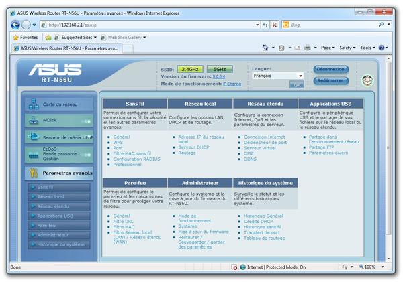Click the Redémarrer button
Image resolution: width=403 pixels, height=282 pixels.
tap(330, 80)
